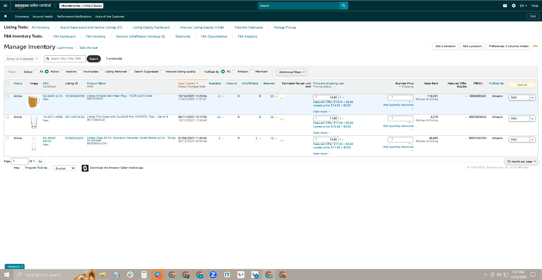The height and width of the screenshot is (280, 542).
Task: Open Shipments in top navigation
Action: coord(22,17)
